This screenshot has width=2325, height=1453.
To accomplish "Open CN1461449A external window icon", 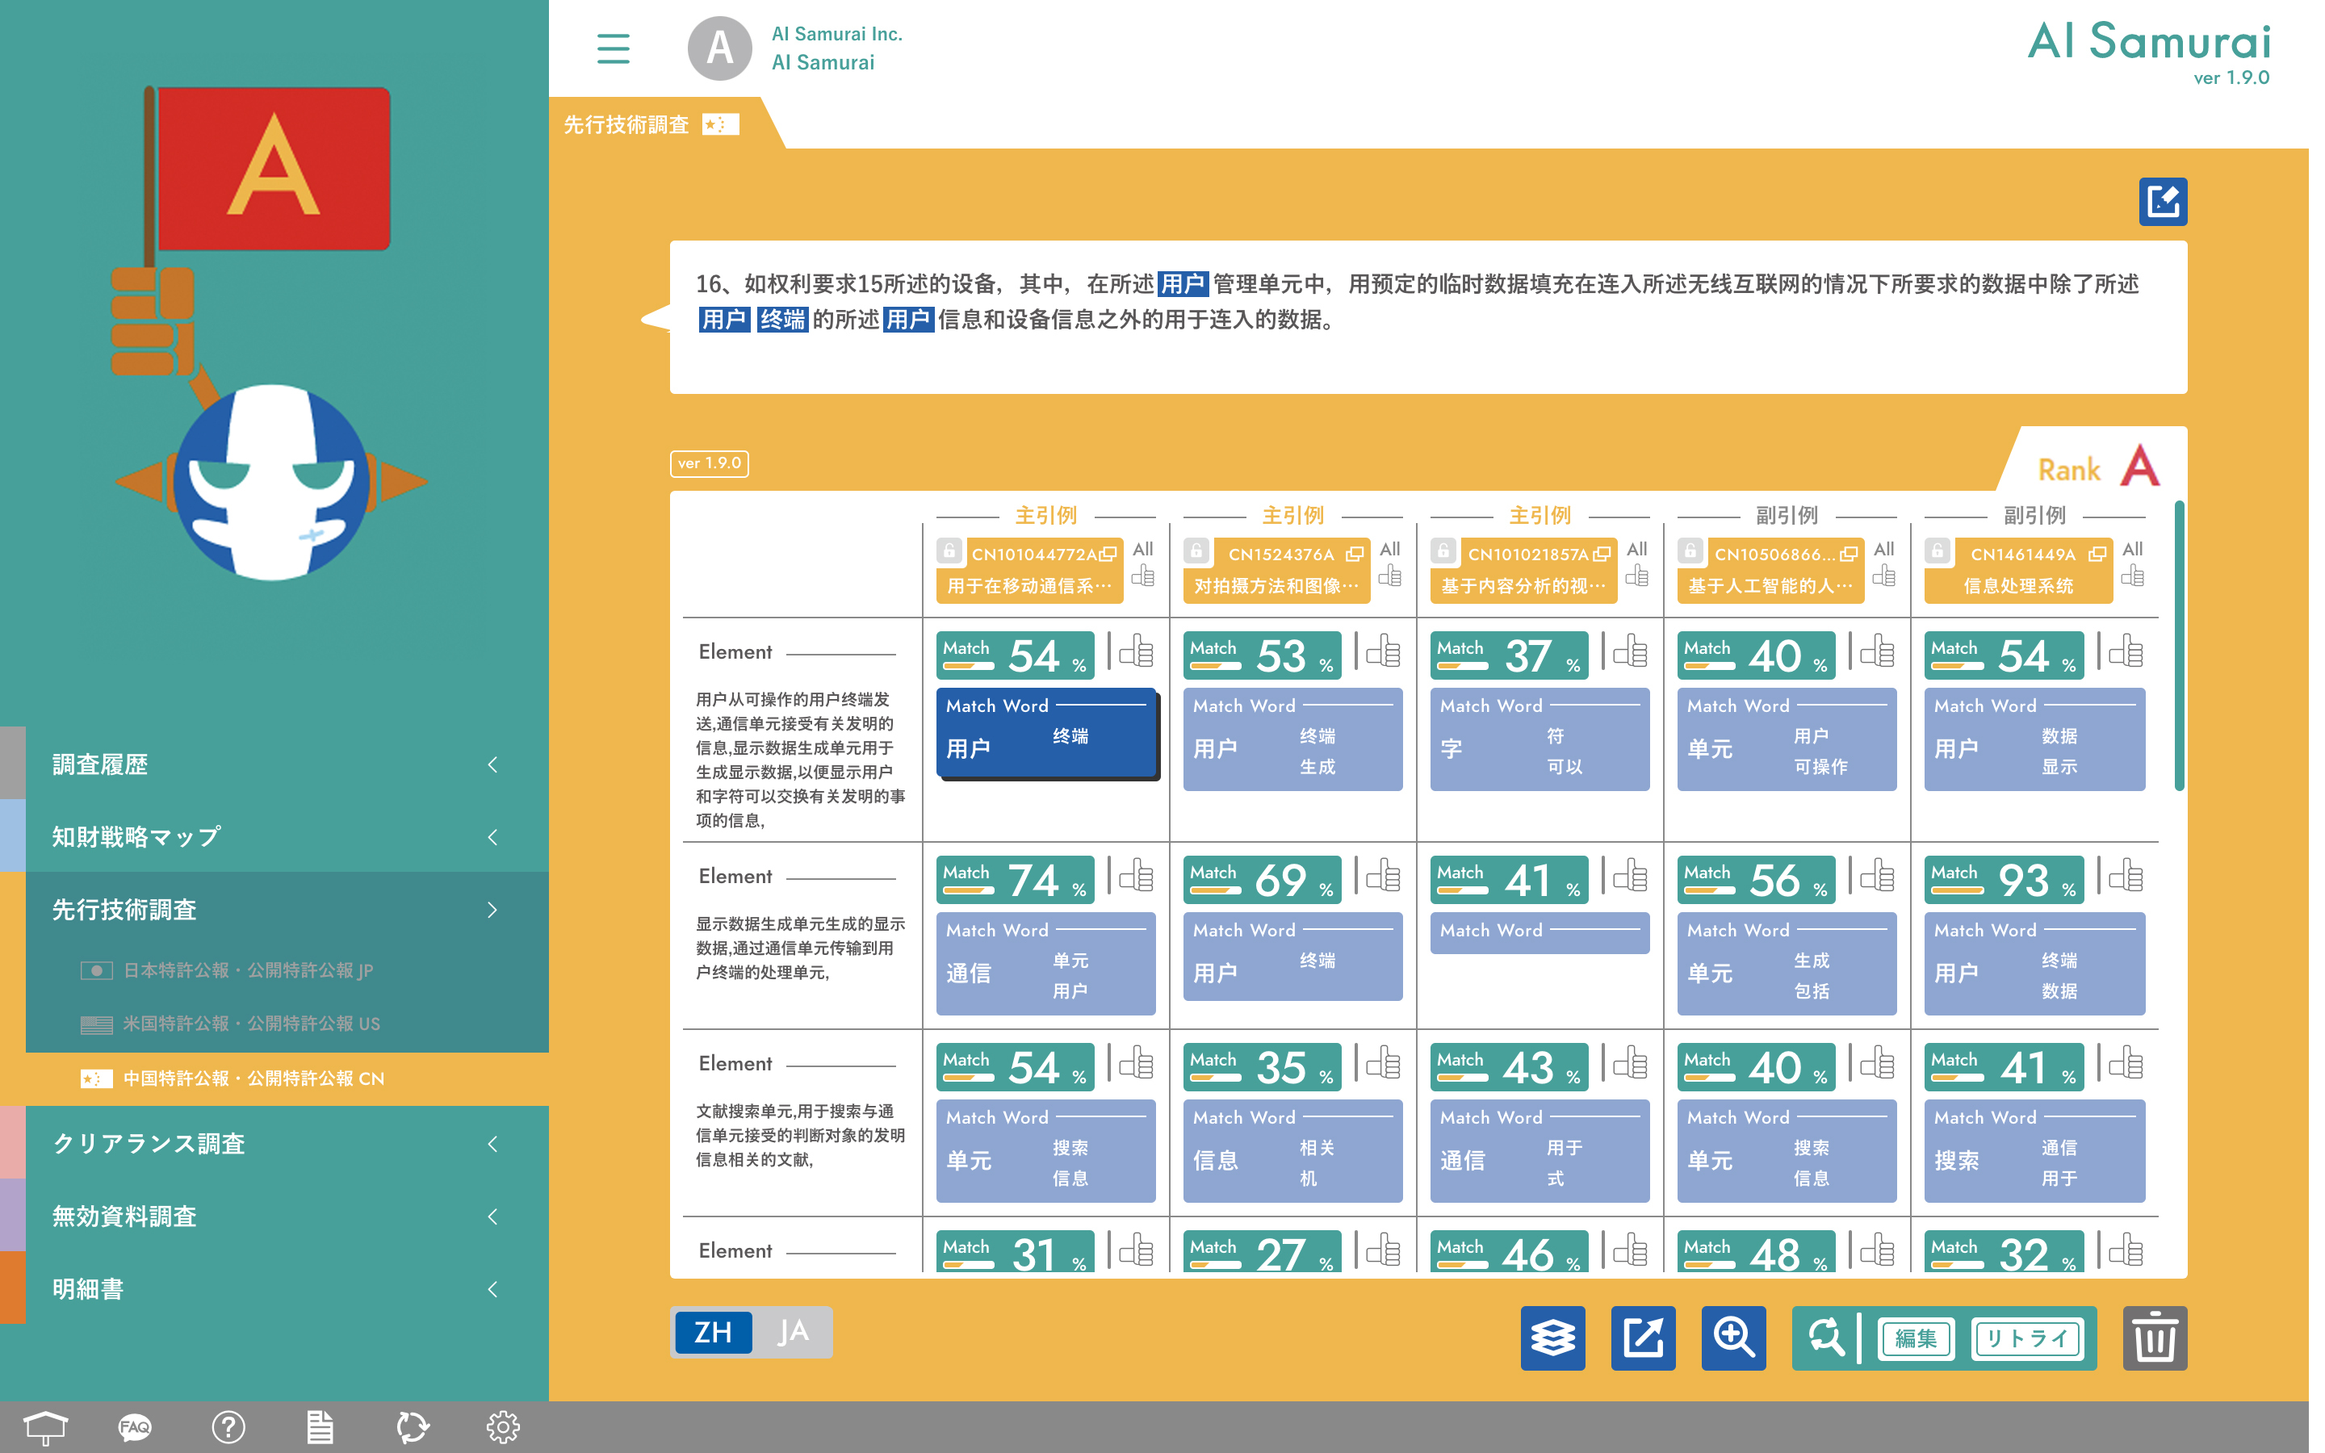I will pos(2097,555).
